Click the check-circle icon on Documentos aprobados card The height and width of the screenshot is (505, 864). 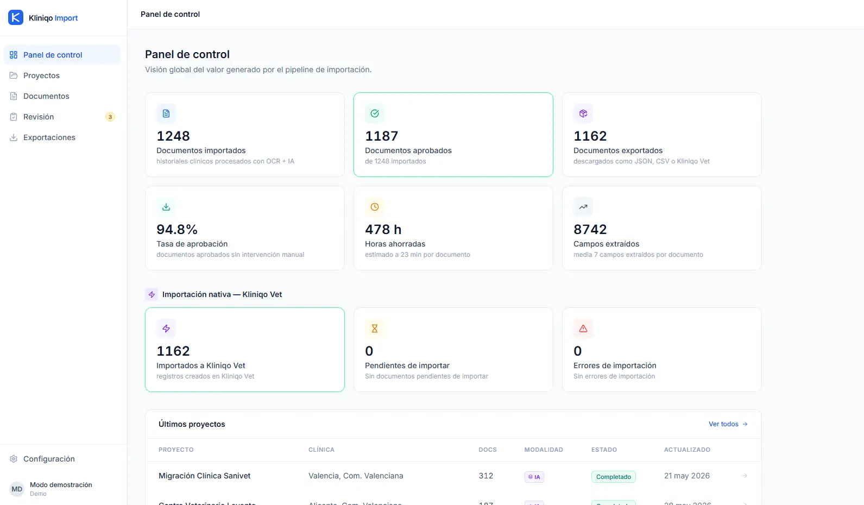coord(375,113)
